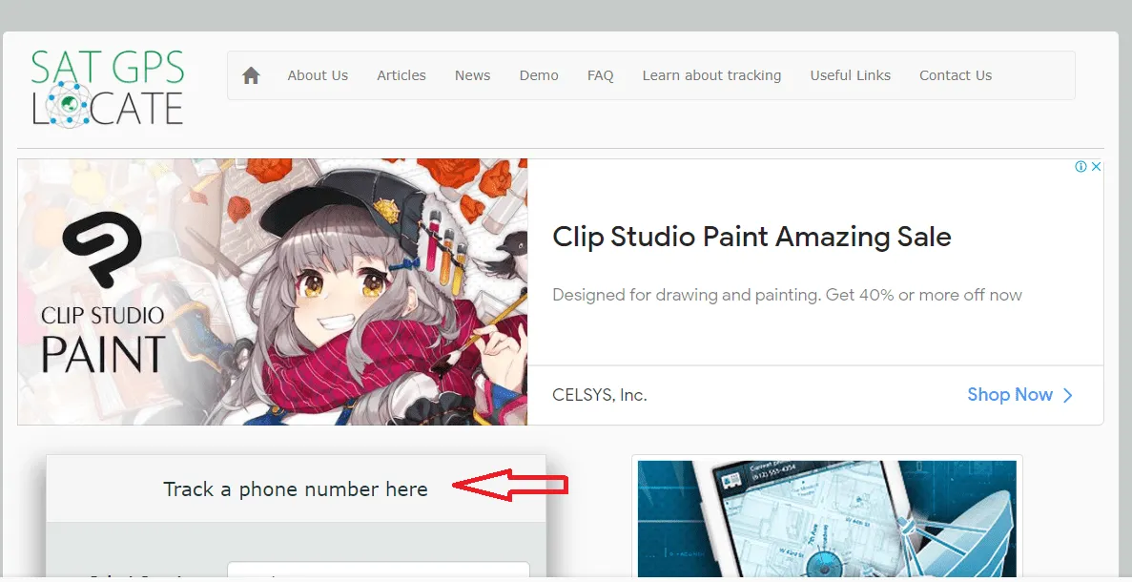Click the partially visible form input field
1132x582 pixels.
tap(379, 570)
